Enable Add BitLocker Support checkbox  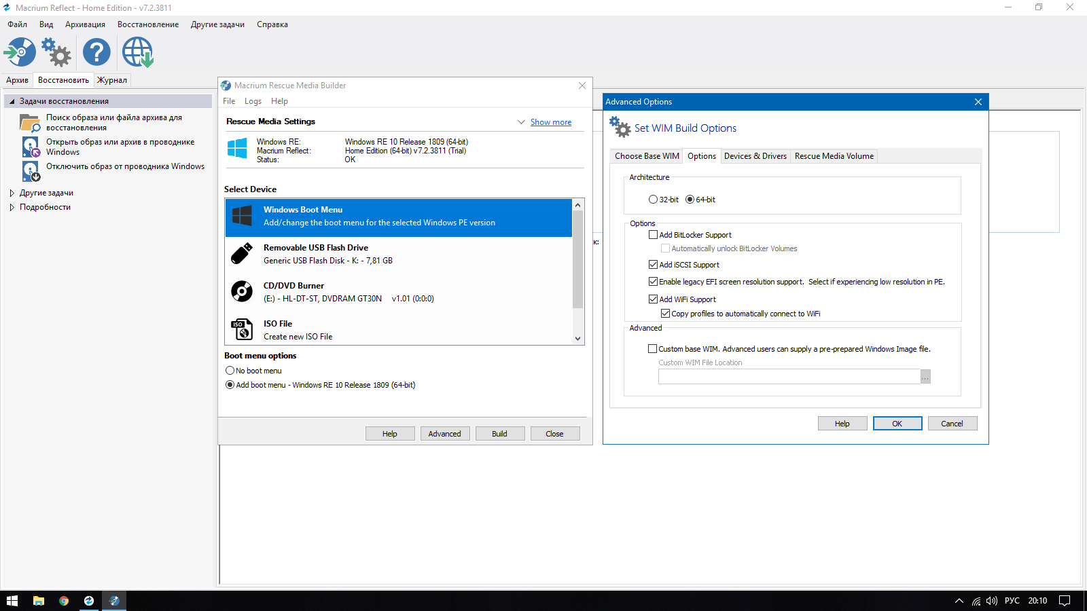click(x=654, y=235)
